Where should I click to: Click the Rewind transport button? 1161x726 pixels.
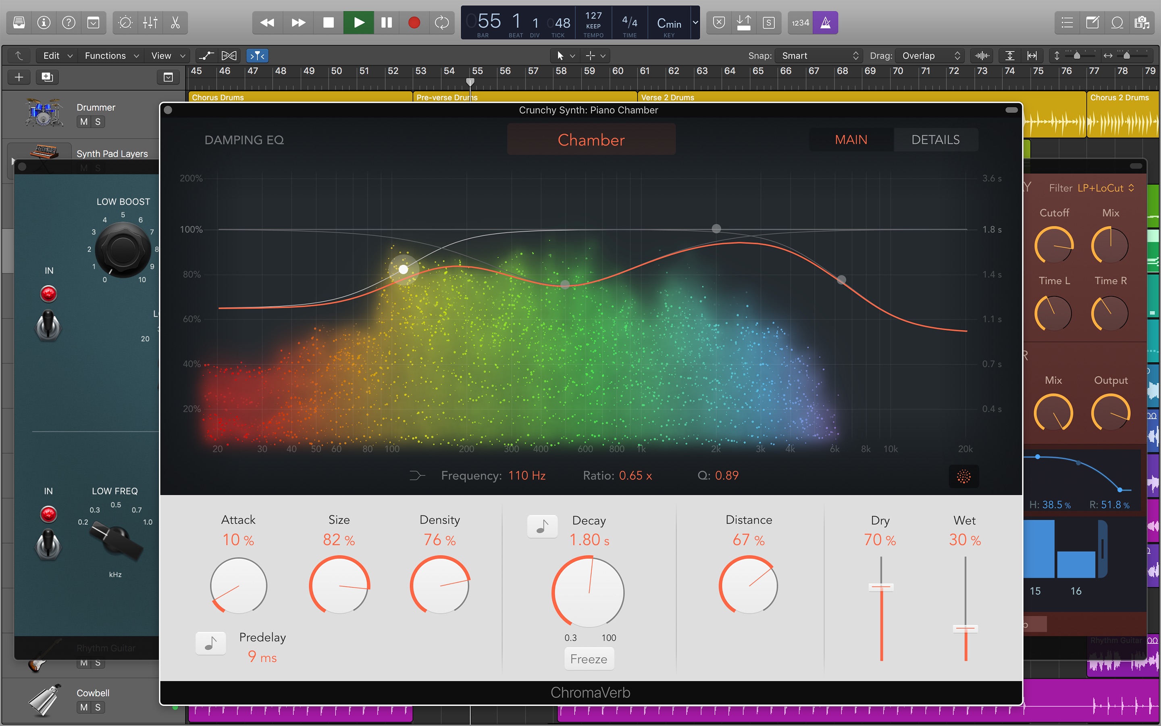tap(267, 23)
